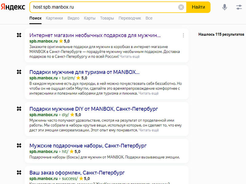Open the 'Все' services dropdown

tap(149, 18)
